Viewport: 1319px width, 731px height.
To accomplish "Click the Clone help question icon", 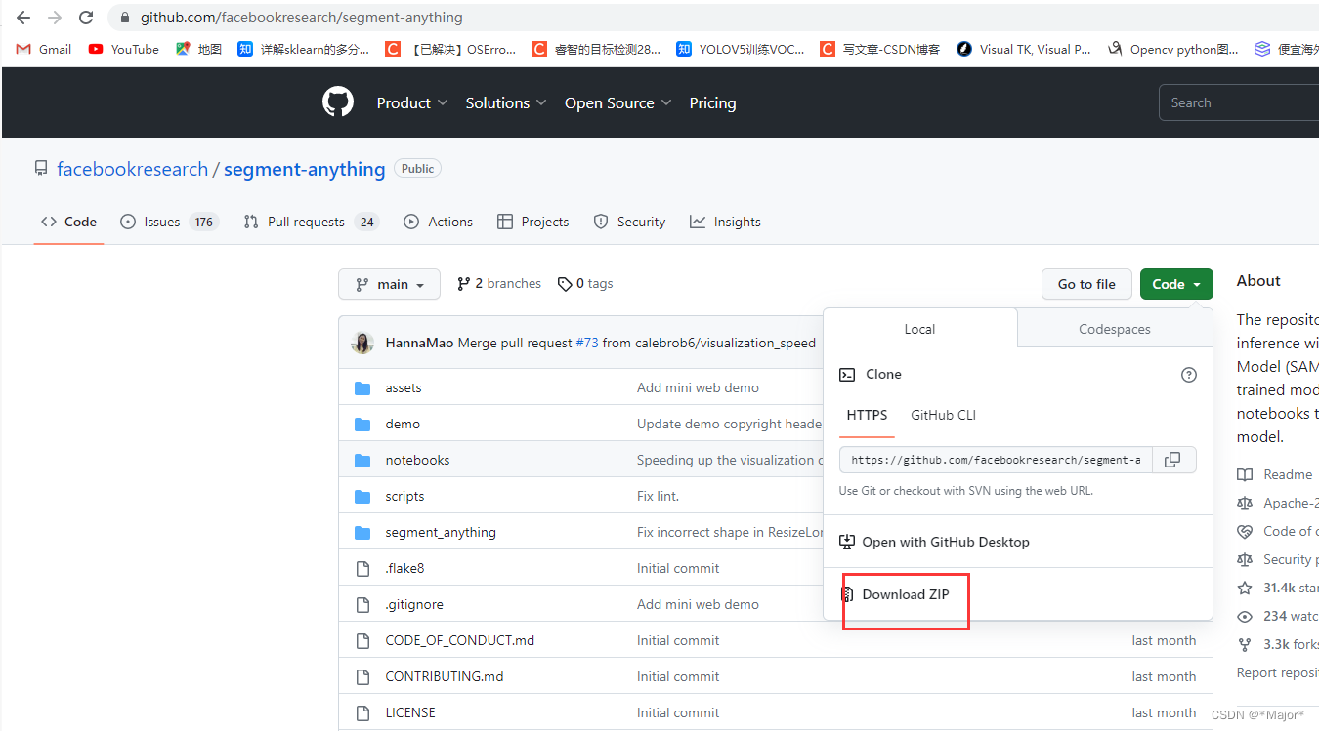I will point(1189,375).
